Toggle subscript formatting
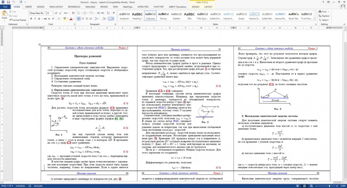This screenshot has height=188, width=347. coord(49,19)
